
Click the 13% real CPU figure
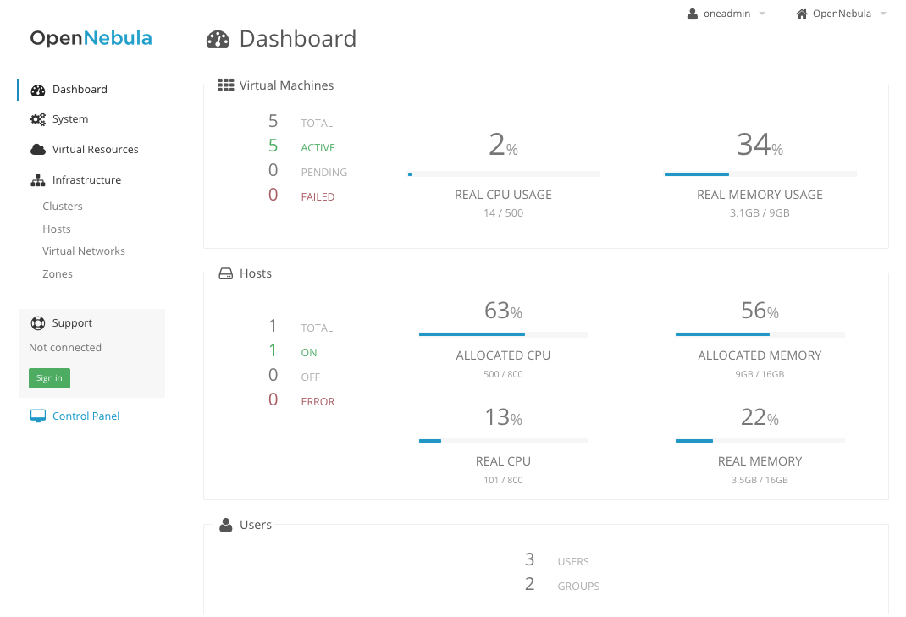[x=503, y=418]
